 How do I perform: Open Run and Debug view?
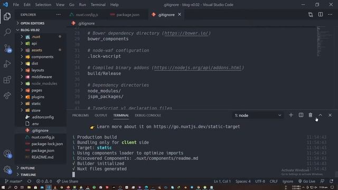coord(7,64)
